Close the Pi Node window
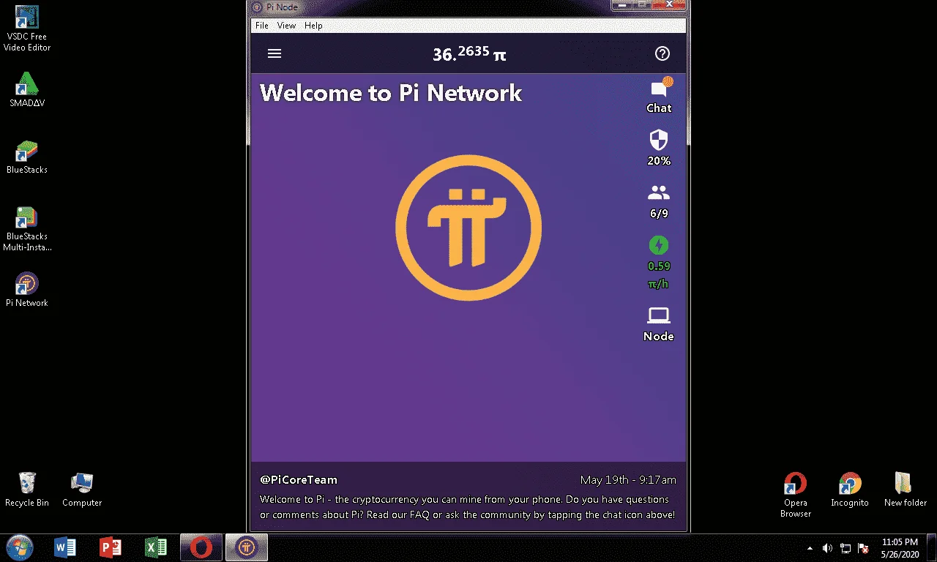The width and height of the screenshot is (937, 562). pyautogui.click(x=671, y=6)
